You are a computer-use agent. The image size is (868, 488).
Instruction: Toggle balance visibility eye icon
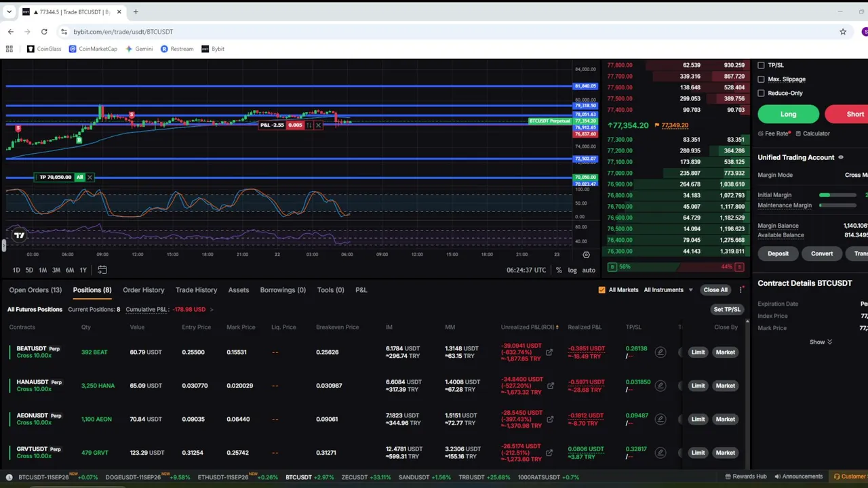tap(841, 157)
